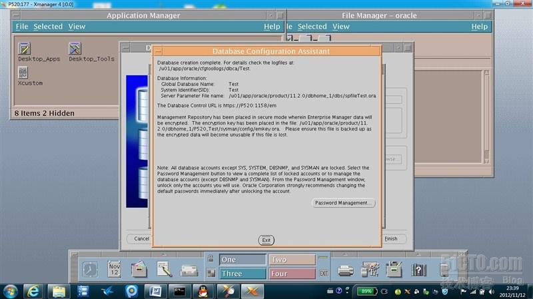Viewport: 533px width, 299px height.
Task: Click the Database Configuration Assistant title bar
Action: [271, 51]
